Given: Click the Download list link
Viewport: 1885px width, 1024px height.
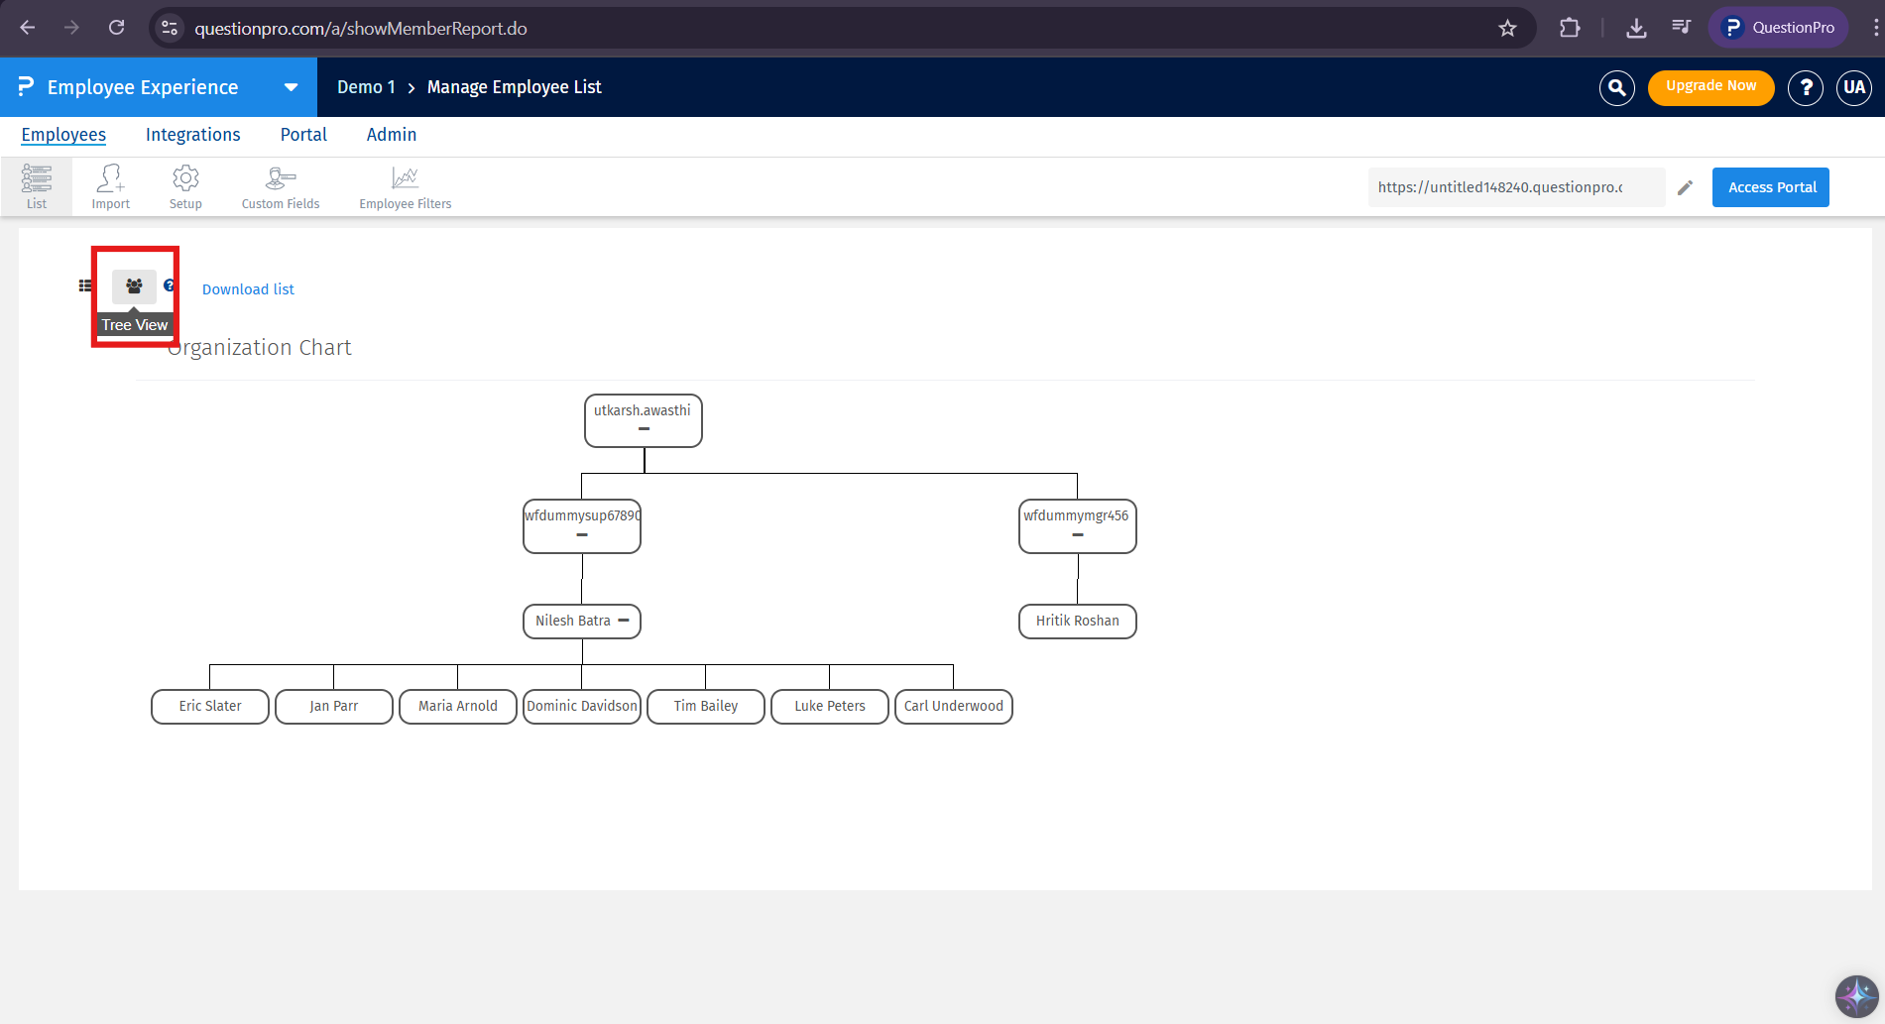Looking at the screenshot, I should (x=248, y=288).
